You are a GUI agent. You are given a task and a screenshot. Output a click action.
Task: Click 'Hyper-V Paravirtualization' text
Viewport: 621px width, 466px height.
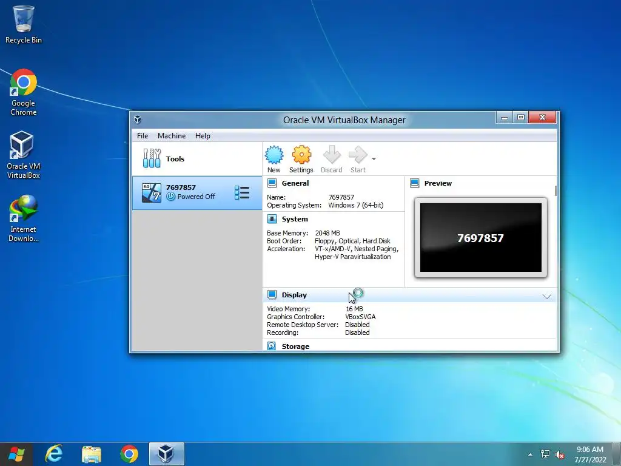tap(352, 257)
